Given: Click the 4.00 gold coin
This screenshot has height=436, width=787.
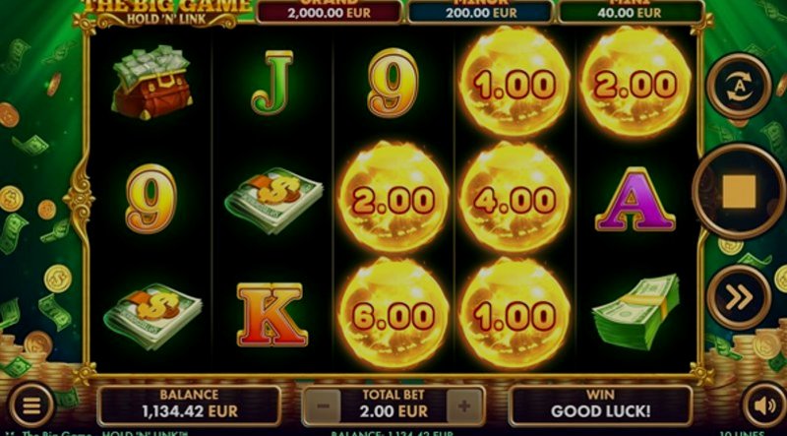Looking at the screenshot, I should (x=515, y=198).
